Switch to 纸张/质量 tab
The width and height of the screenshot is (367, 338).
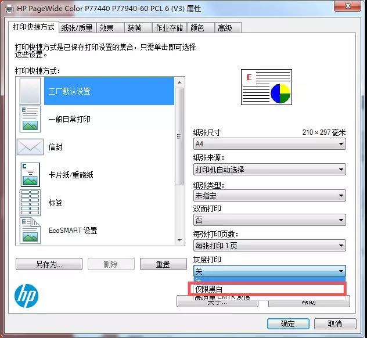point(77,28)
